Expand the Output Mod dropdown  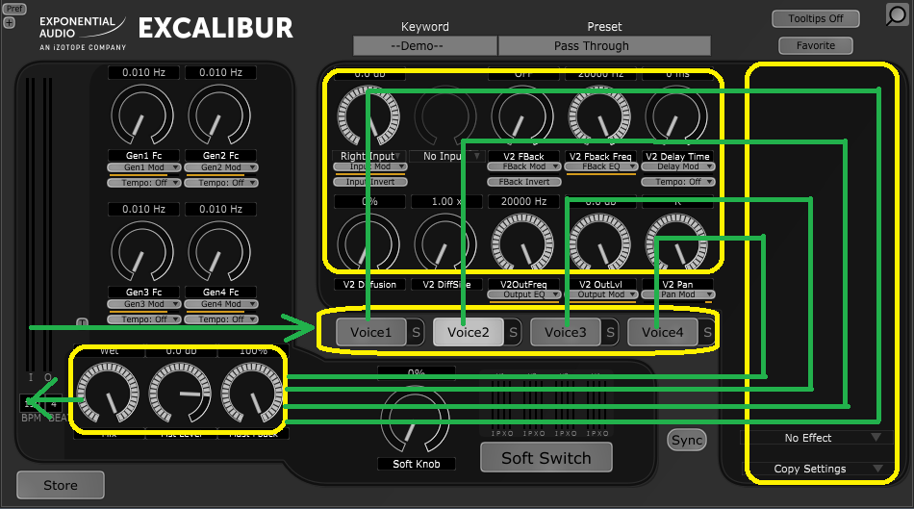601,295
